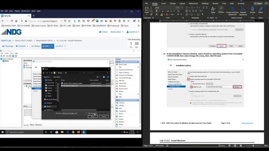Screen dimensions: 269x151
Task: Open Firefox Bookmarks menu
Action: [x=26, y=11]
